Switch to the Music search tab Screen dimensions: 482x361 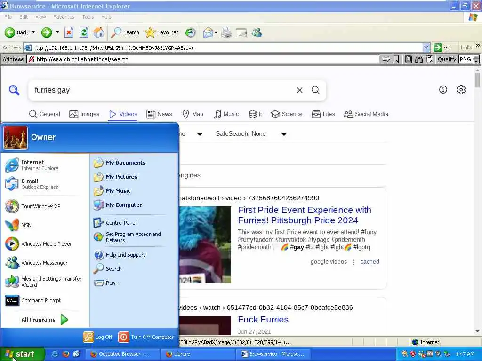point(226,114)
